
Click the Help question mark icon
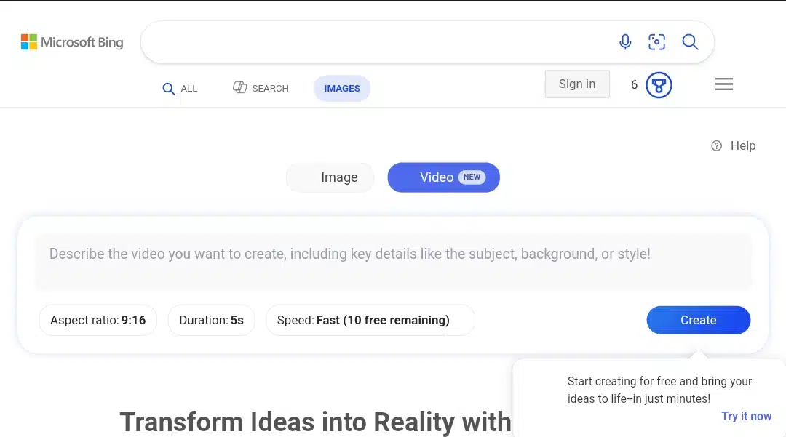pos(716,145)
